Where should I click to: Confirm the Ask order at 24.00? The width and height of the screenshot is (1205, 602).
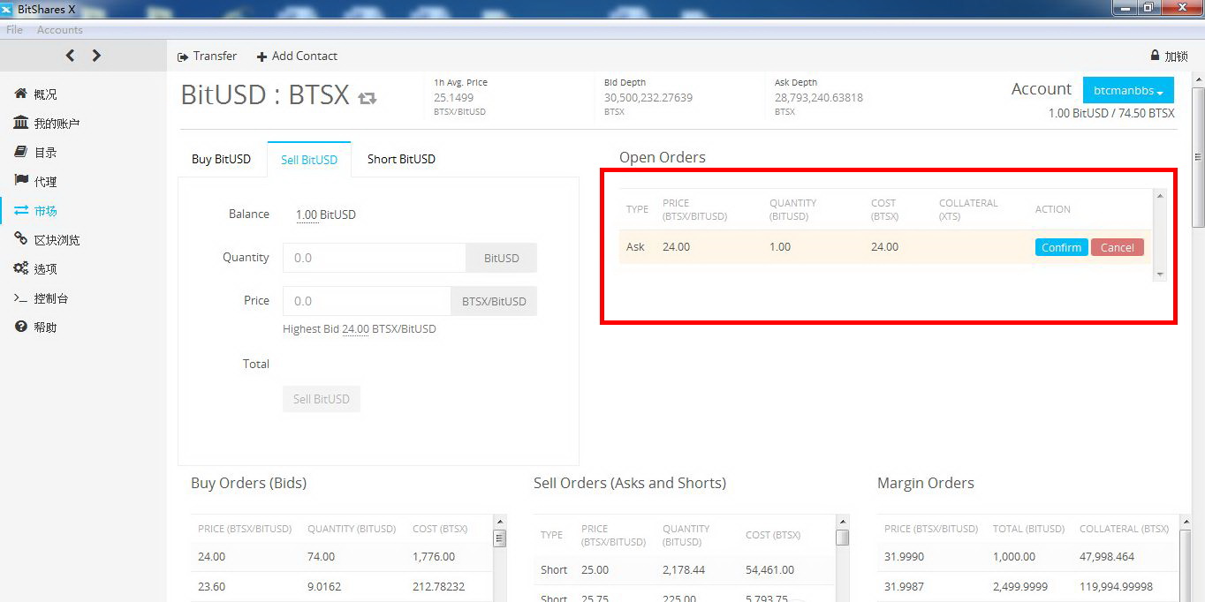(x=1061, y=247)
